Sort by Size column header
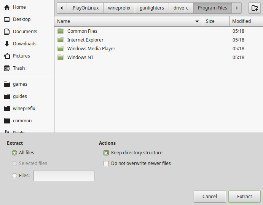Viewport: 263px width, 205px height. pos(216,21)
